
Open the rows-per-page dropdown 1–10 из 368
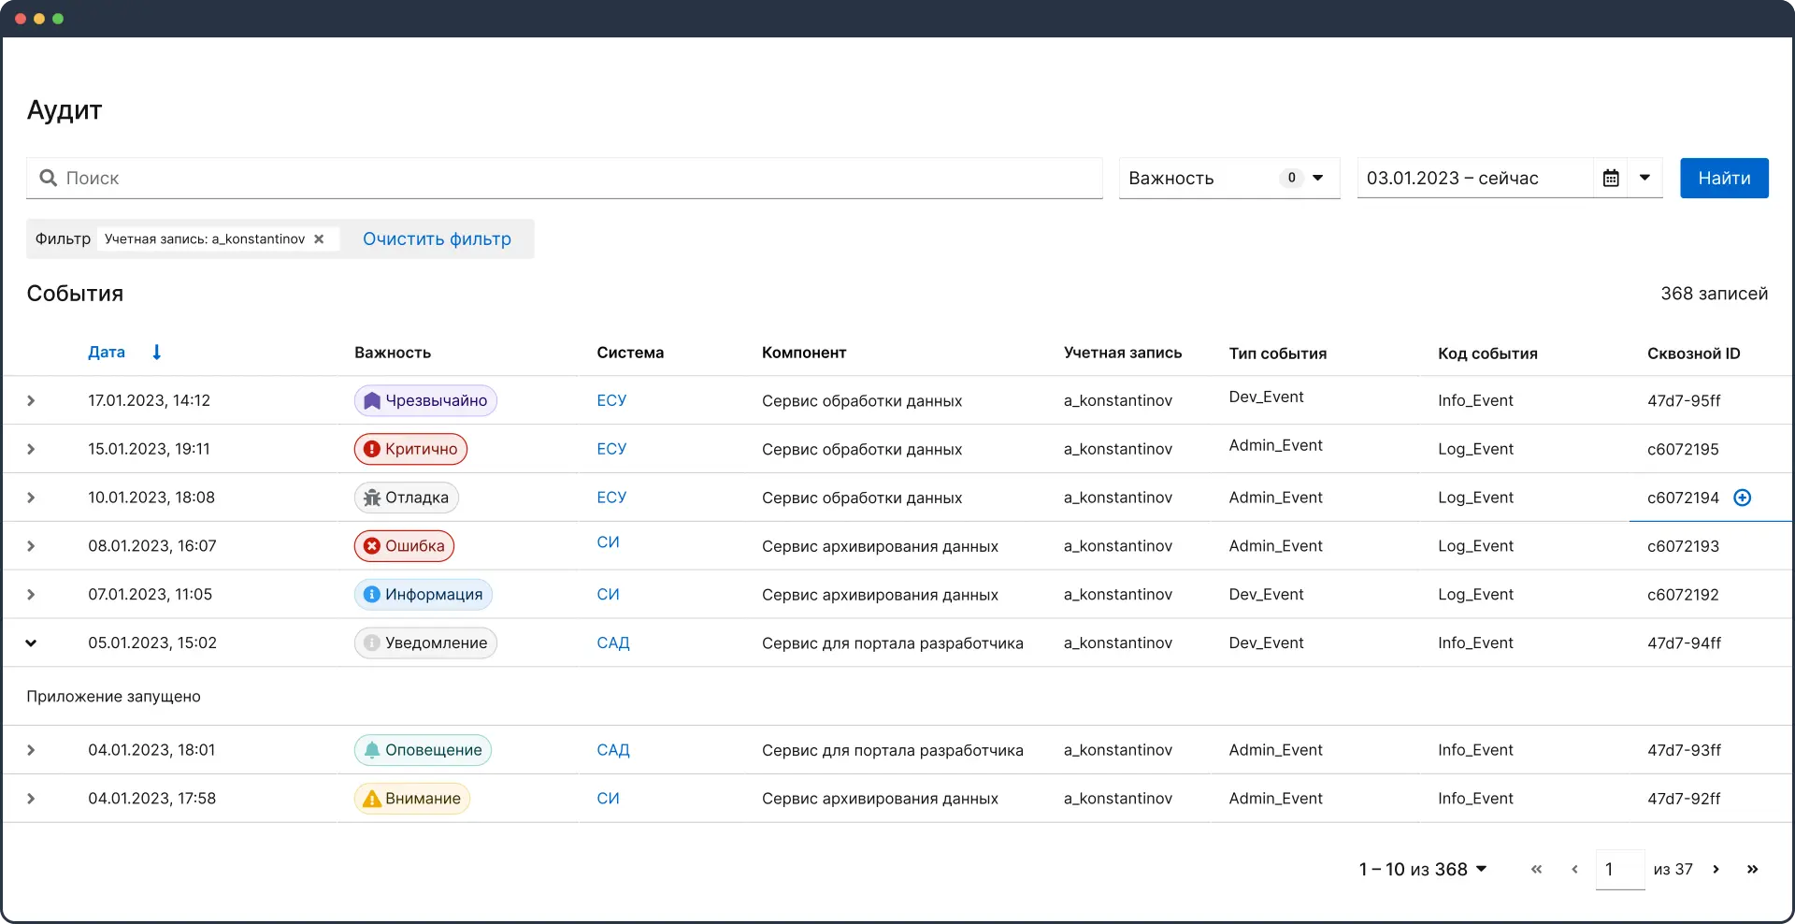[1423, 869]
